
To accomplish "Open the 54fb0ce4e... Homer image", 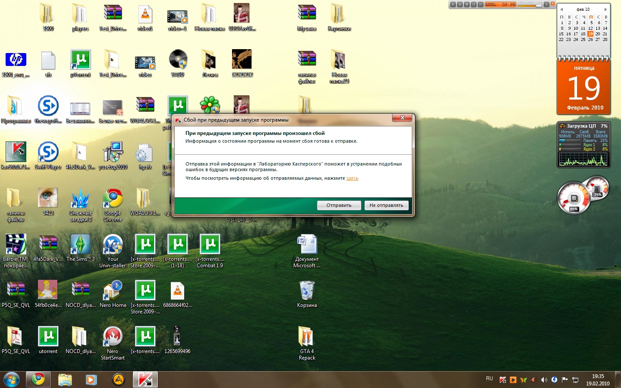I will [x=48, y=294].
